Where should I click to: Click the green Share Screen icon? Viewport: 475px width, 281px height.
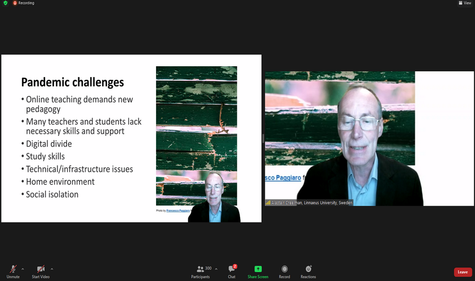click(x=258, y=269)
